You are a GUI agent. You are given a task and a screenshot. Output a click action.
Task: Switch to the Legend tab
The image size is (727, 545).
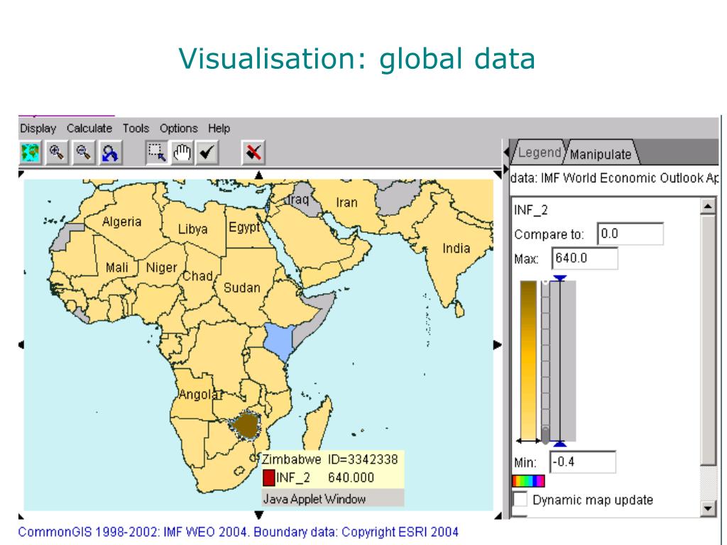[540, 153]
